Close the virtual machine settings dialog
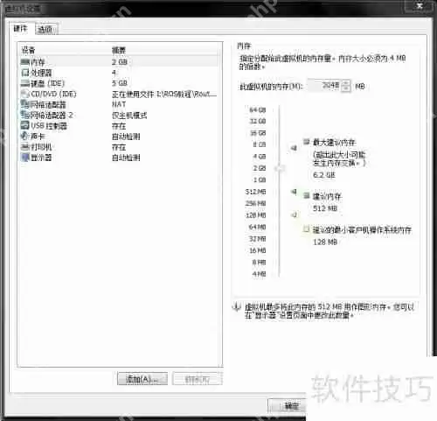The image size is (437, 421). pyautogui.click(x=420, y=6)
